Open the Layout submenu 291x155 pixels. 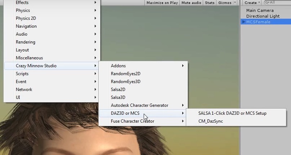coord(52,50)
